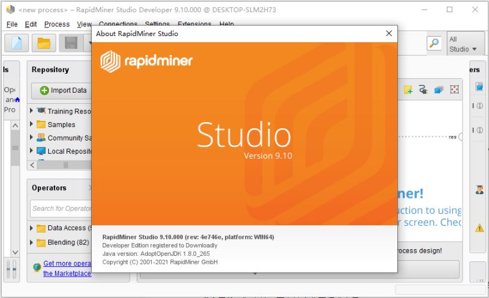Click the blue stacked operators icon
The height and width of the screenshot is (298, 489).
click(438, 90)
